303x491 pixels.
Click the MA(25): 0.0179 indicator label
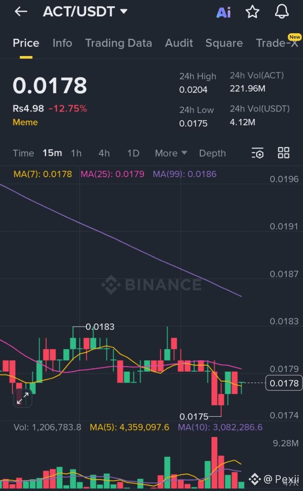tap(113, 174)
